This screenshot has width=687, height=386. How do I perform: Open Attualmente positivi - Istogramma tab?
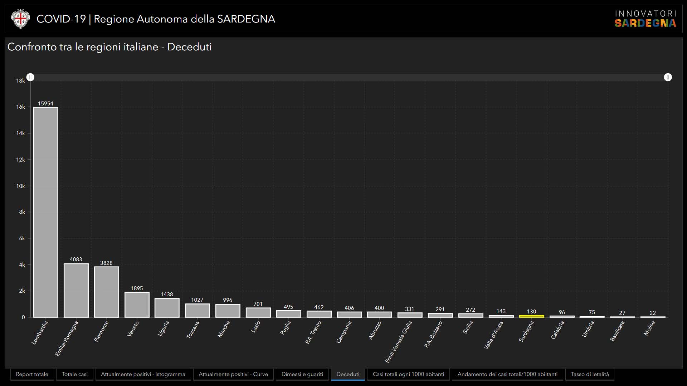click(x=143, y=374)
